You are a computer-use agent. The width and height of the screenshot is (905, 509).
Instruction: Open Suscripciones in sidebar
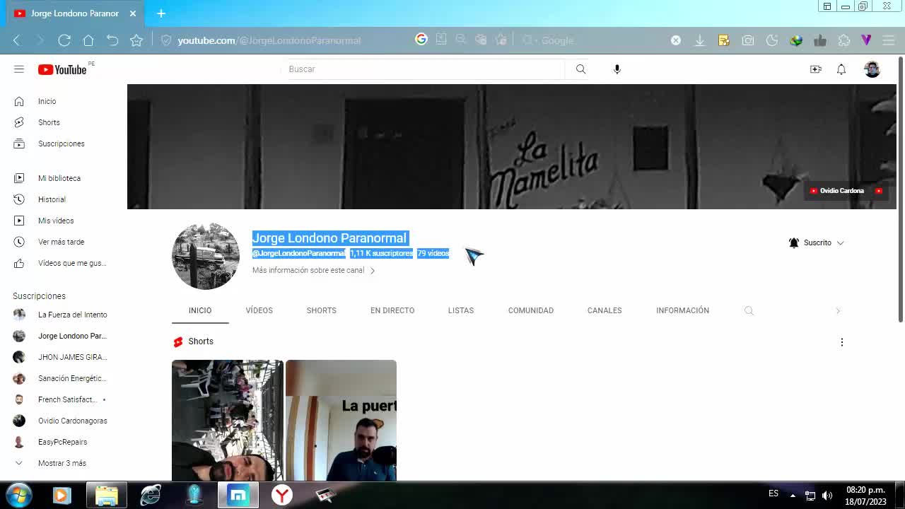point(59,144)
